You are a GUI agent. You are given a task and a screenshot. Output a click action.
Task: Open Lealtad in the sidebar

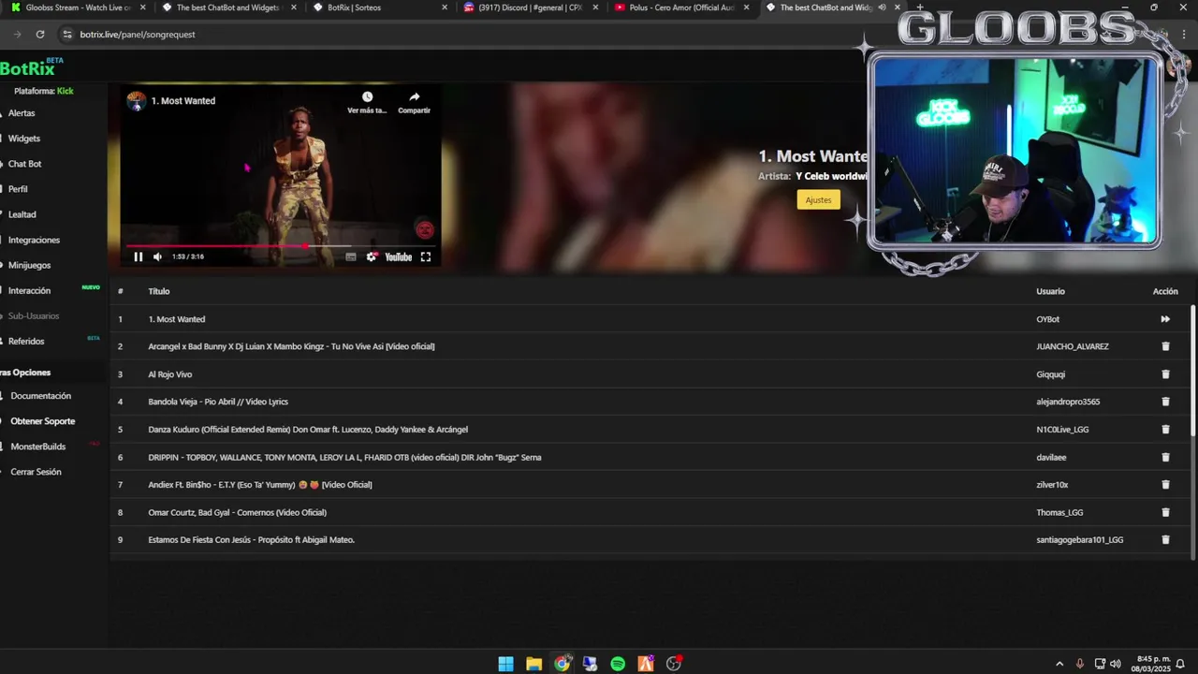point(22,214)
